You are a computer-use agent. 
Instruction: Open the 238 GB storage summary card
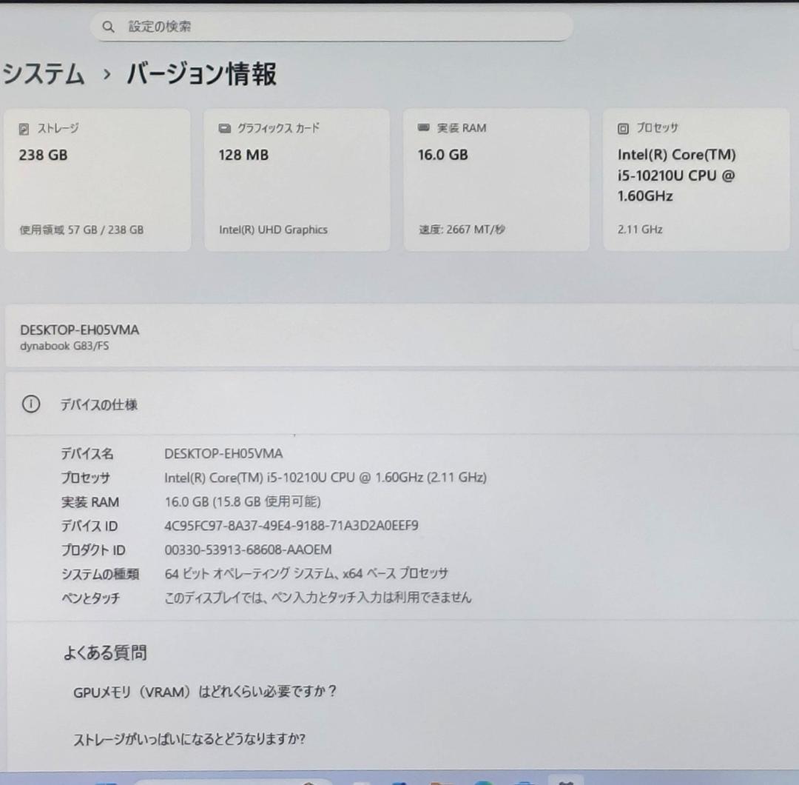tap(98, 178)
